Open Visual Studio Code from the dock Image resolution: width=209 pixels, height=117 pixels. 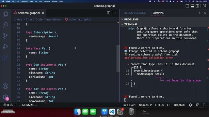(x=112, y=111)
